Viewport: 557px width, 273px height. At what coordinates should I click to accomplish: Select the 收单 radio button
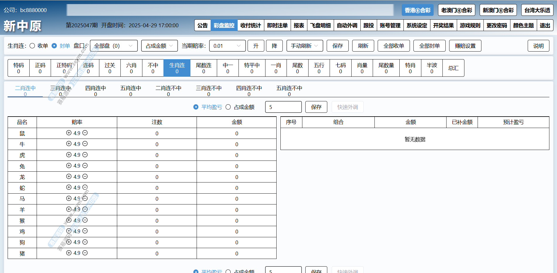click(x=33, y=46)
